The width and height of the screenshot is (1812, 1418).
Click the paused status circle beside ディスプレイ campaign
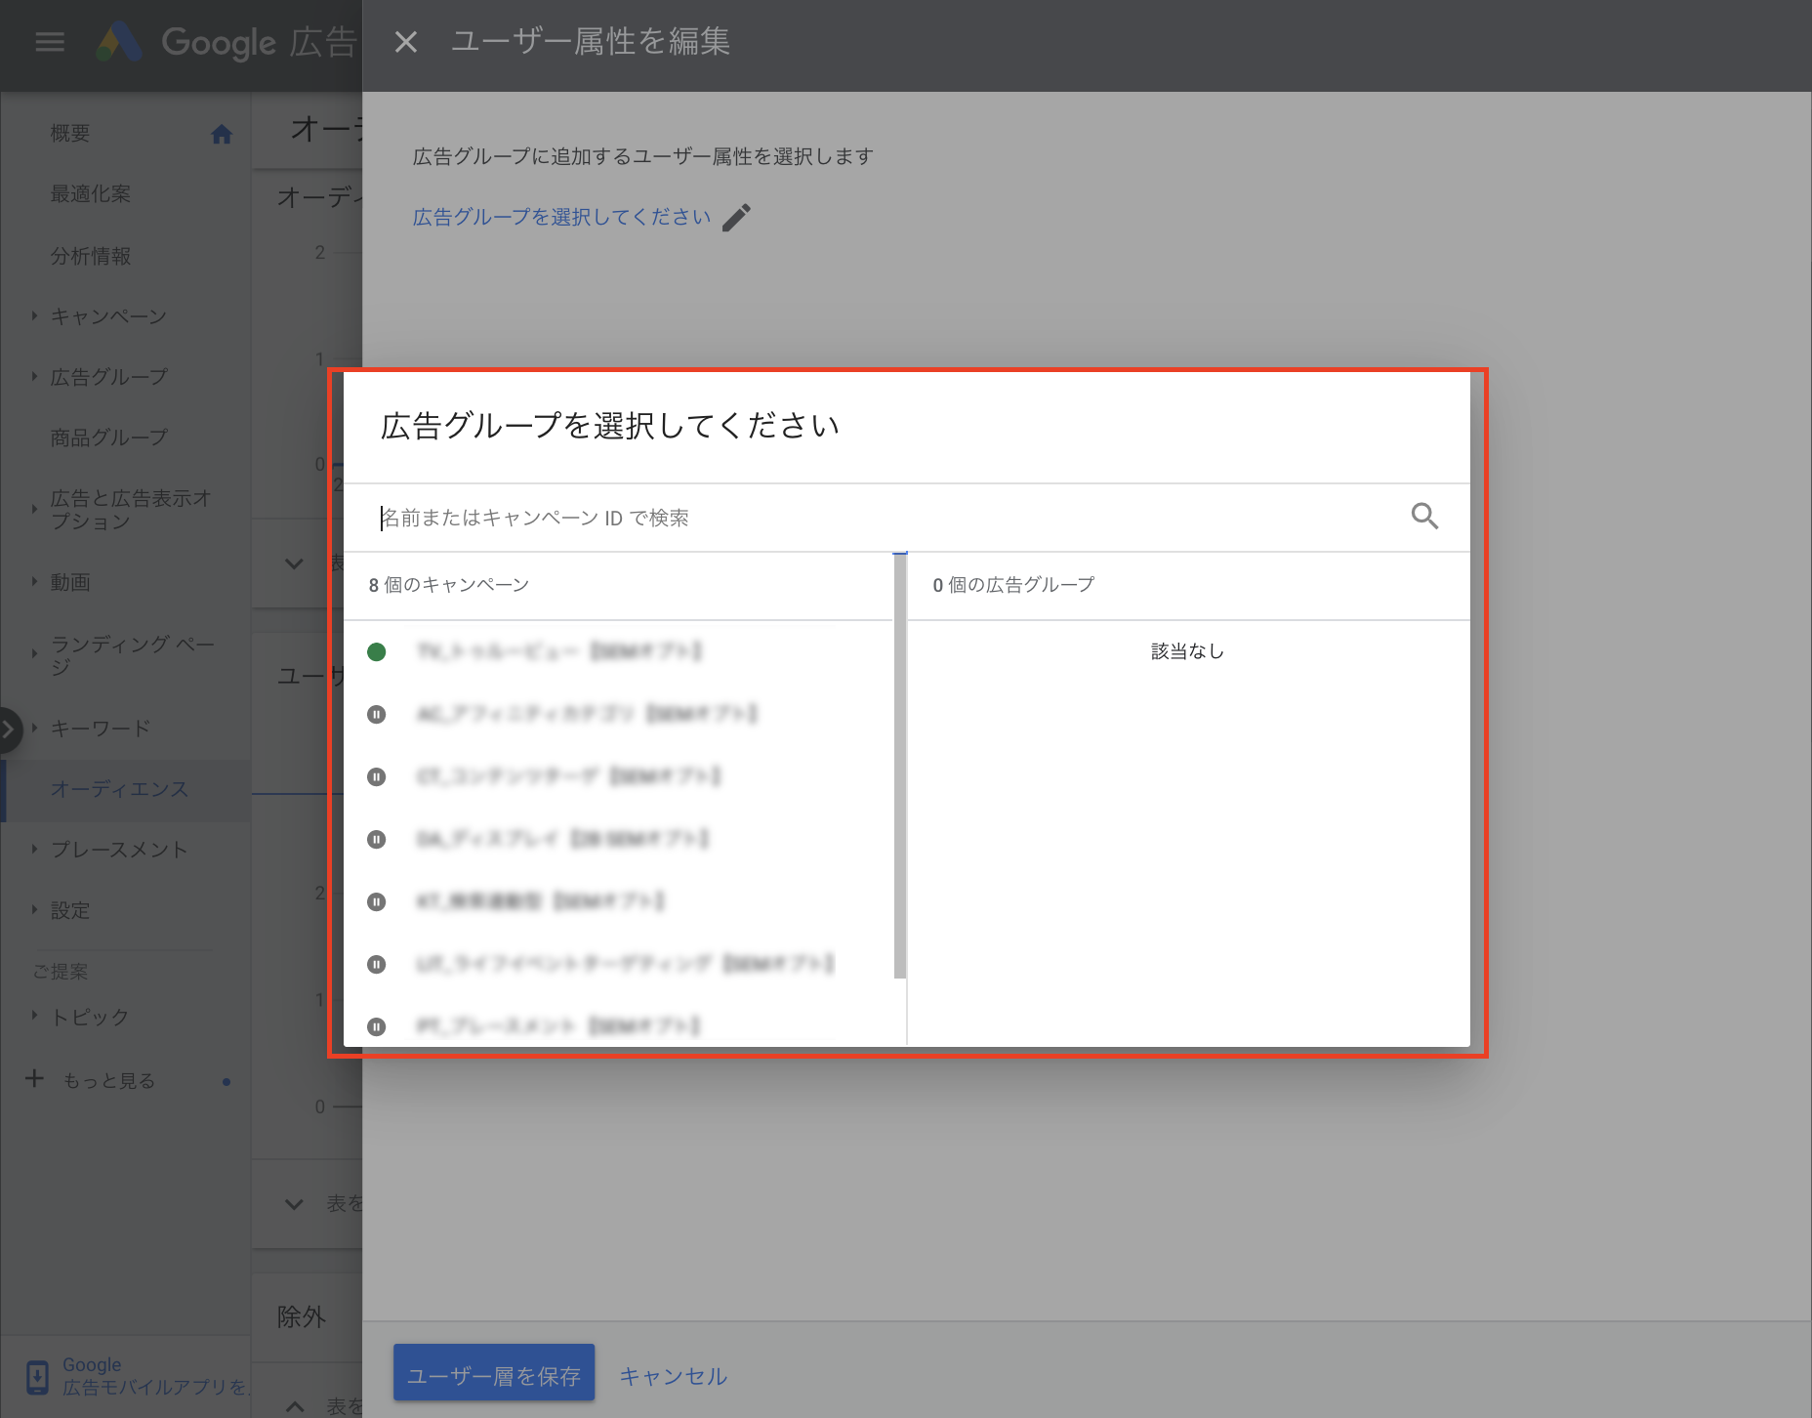point(377,839)
